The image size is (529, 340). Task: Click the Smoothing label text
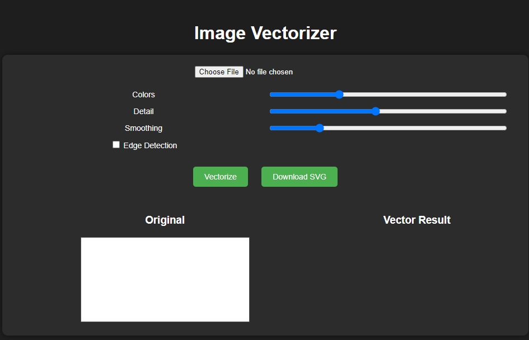pos(144,128)
